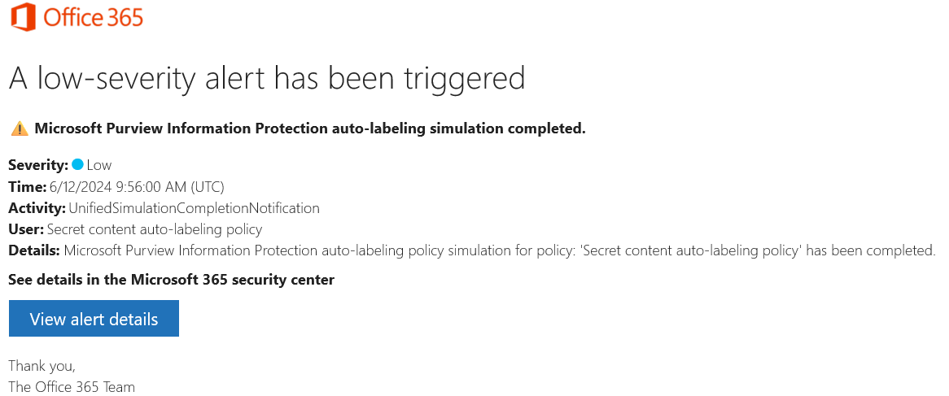Click the Office 365 brand text
This screenshot has width=949, height=396.
[x=94, y=17]
